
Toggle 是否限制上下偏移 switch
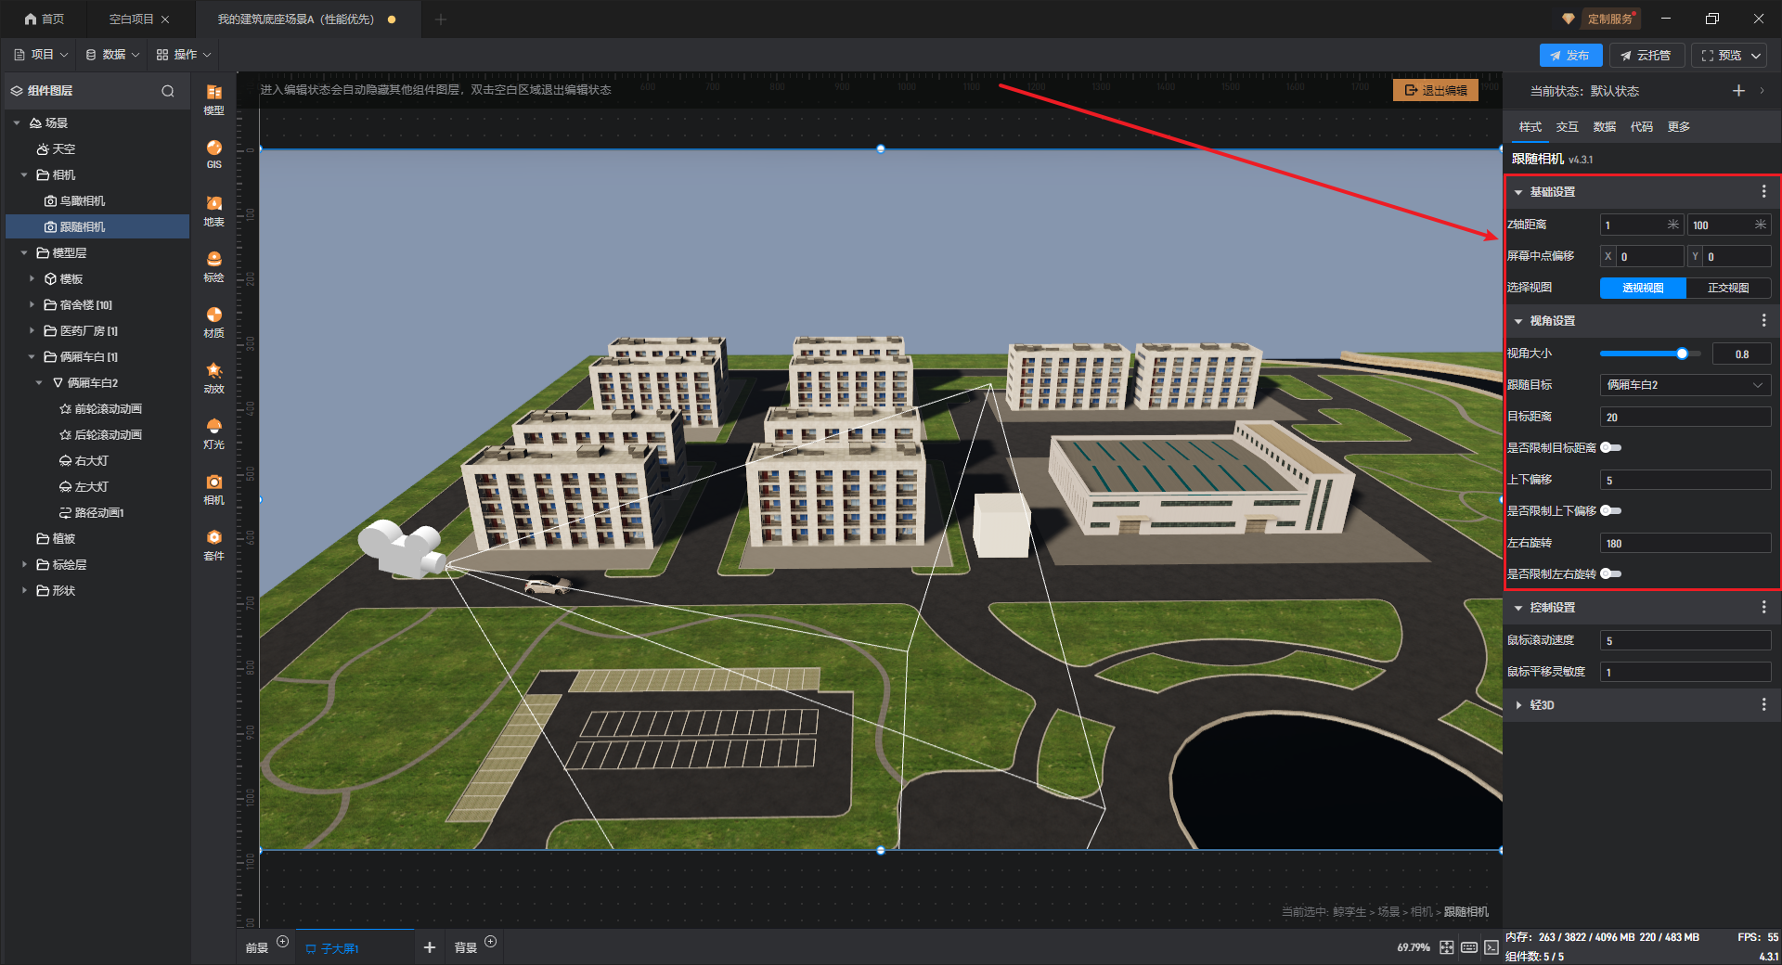1611,511
